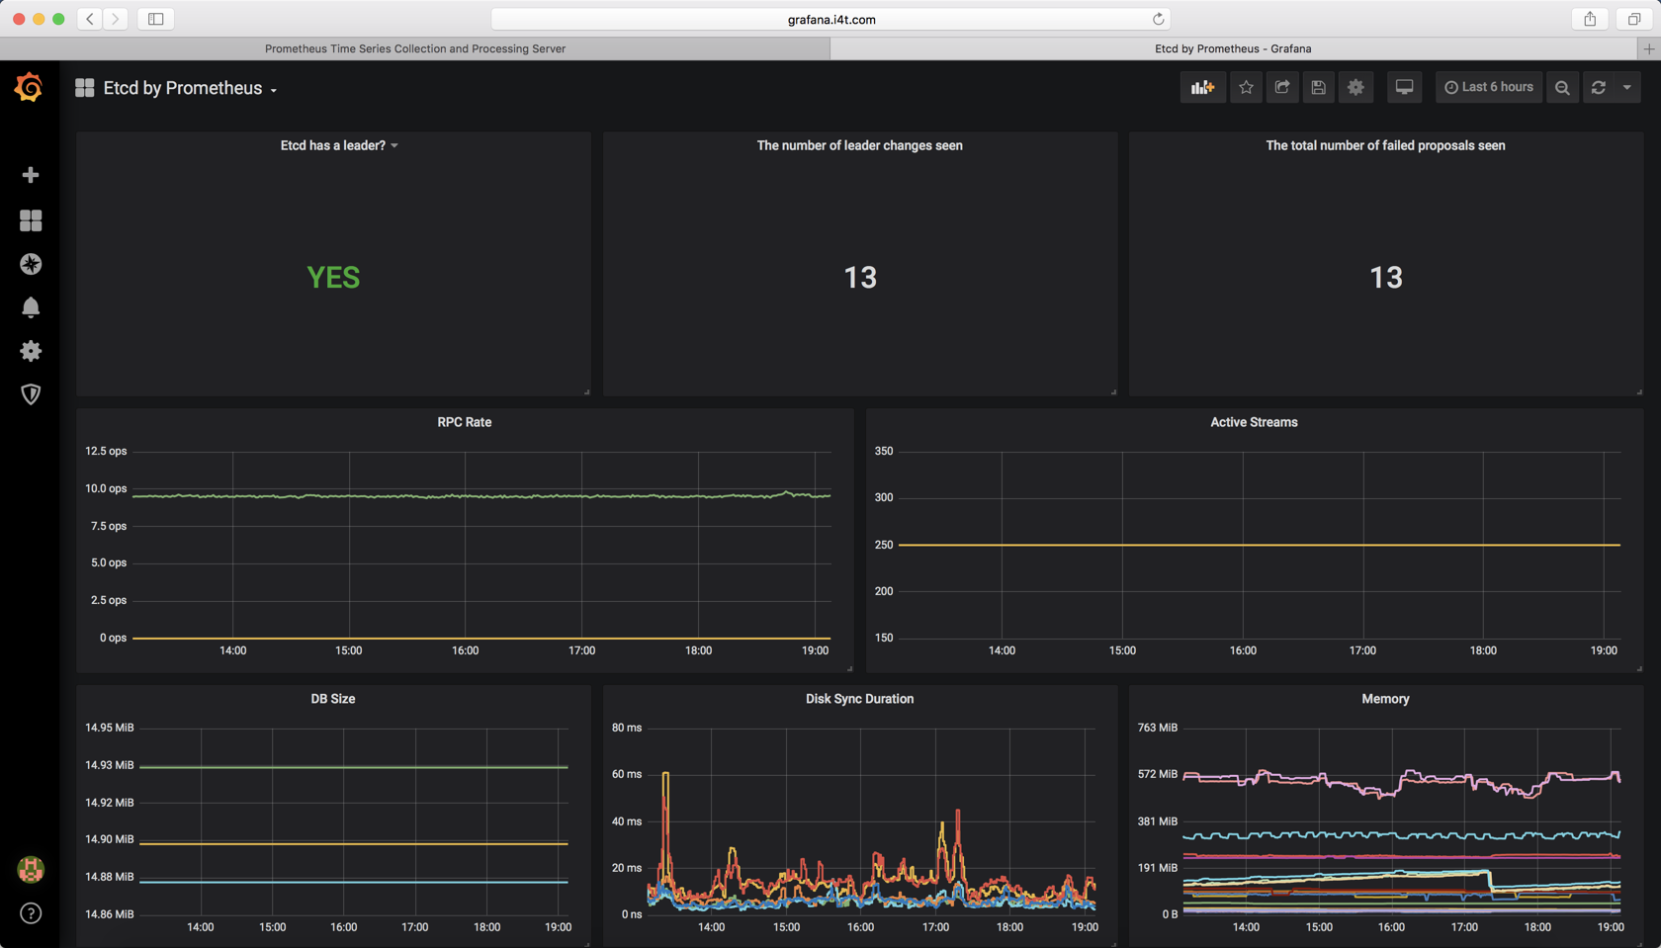Click the Disk Sync Duration panel title

859,699
